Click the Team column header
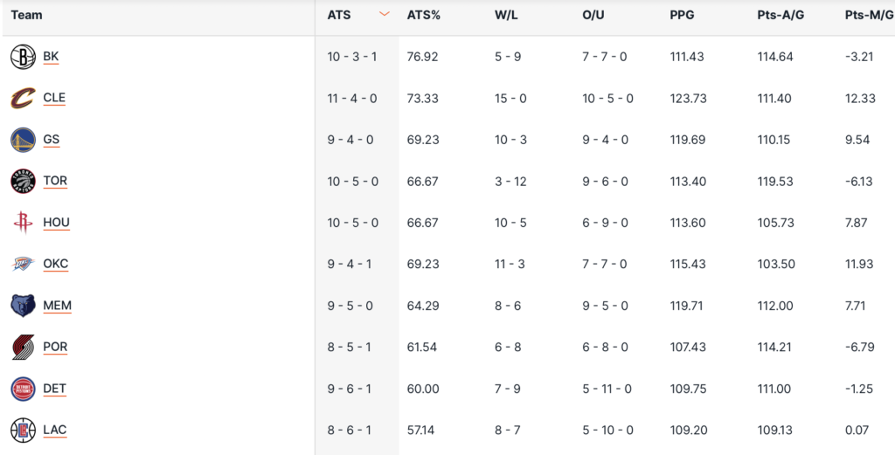 26,15
